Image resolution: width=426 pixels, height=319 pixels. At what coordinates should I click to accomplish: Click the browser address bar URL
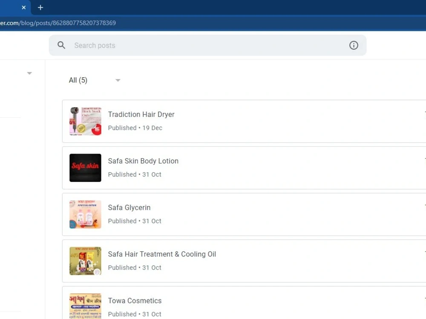coord(58,23)
